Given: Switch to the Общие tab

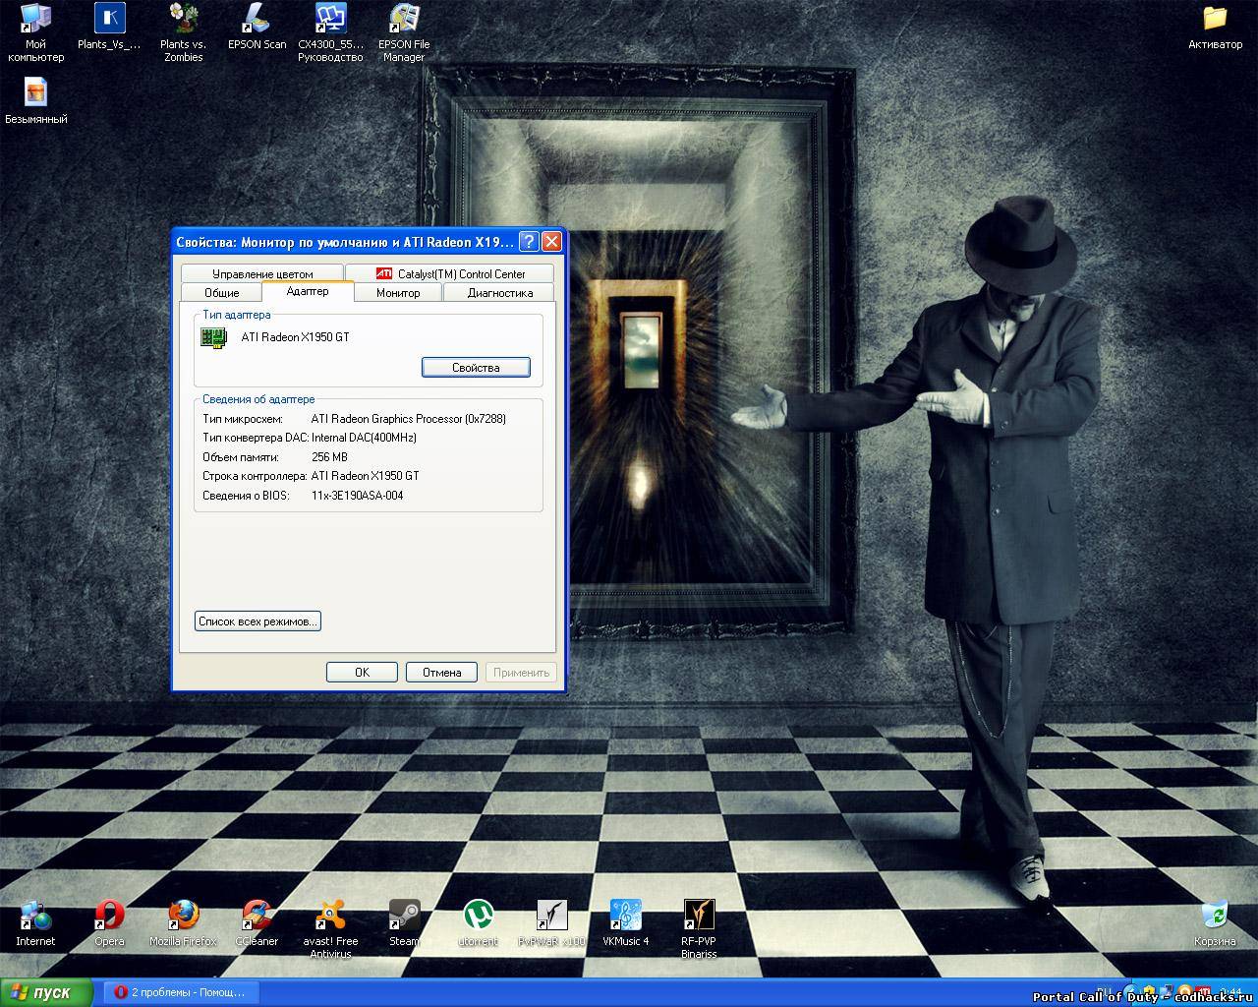Looking at the screenshot, I should click(222, 292).
